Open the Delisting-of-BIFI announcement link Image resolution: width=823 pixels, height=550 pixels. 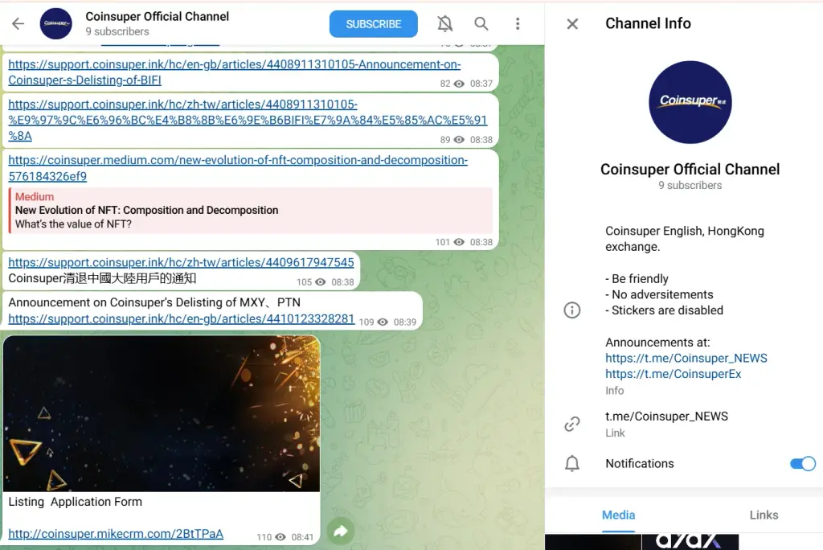[234, 72]
